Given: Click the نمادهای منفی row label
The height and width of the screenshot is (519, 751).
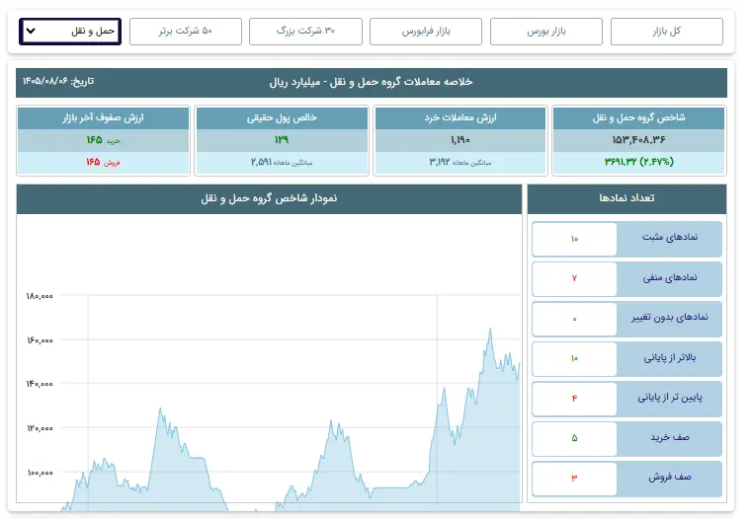Looking at the screenshot, I should 670,278.
